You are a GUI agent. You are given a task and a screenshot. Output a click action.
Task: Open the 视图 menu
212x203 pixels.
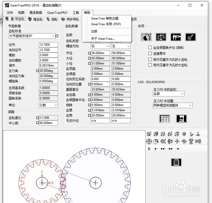tap(21, 13)
